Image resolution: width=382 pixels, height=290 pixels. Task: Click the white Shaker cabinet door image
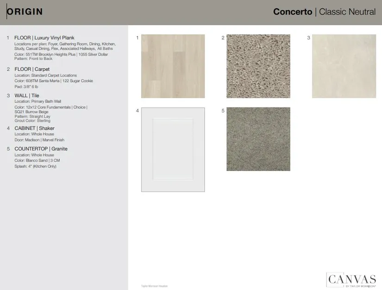173,149
